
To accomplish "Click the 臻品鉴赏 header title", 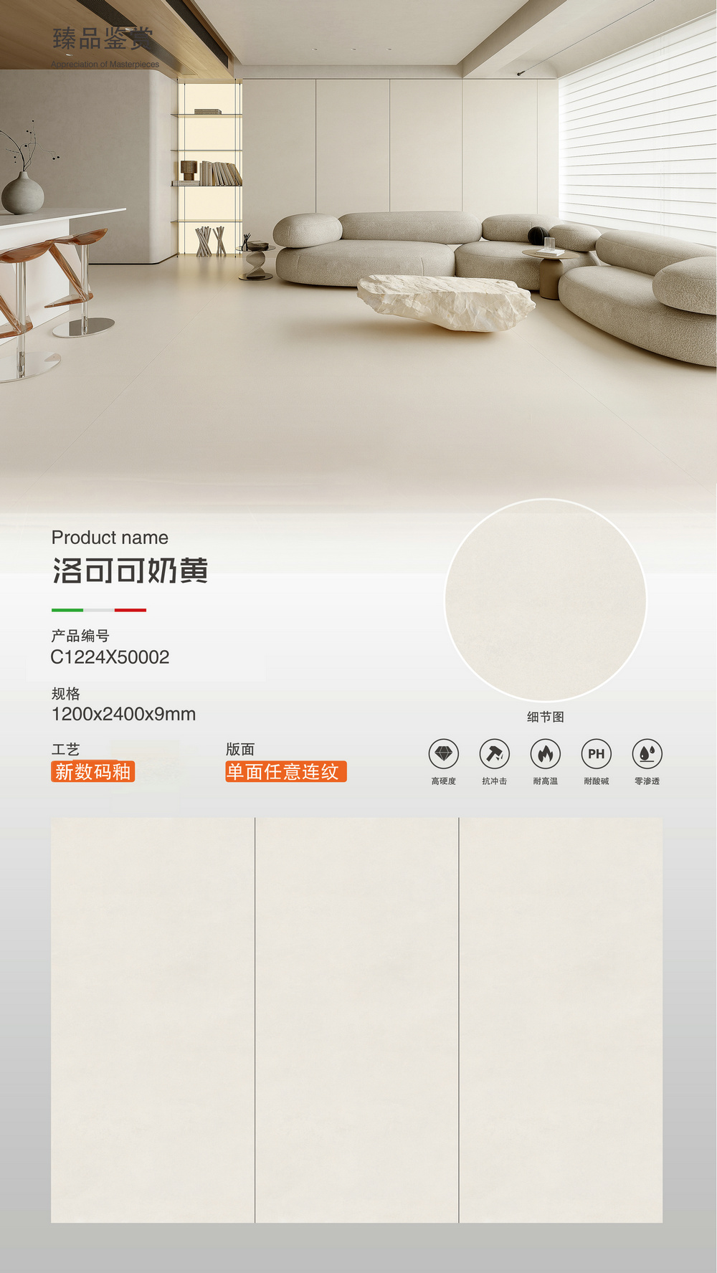I will (103, 39).
